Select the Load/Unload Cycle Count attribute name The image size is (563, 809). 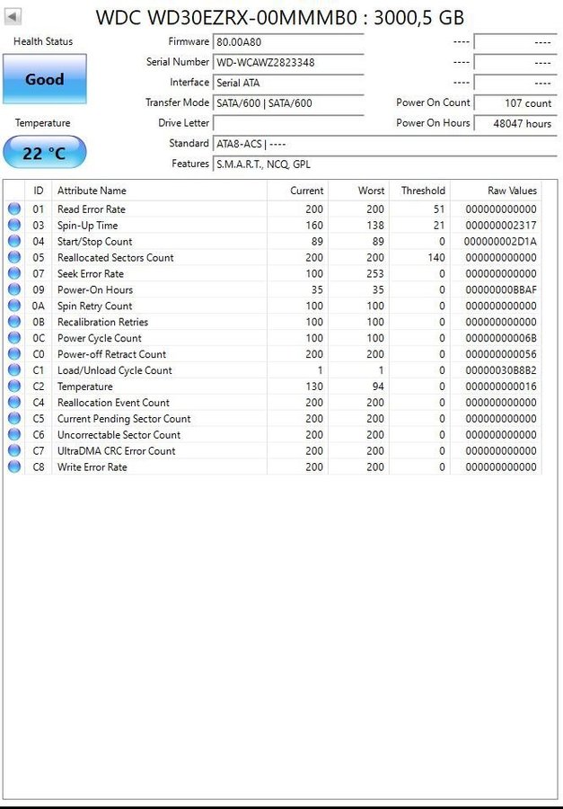click(114, 370)
